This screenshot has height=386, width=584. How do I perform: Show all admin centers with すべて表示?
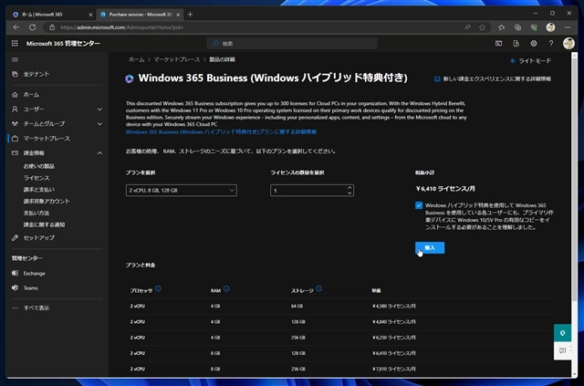(36, 308)
